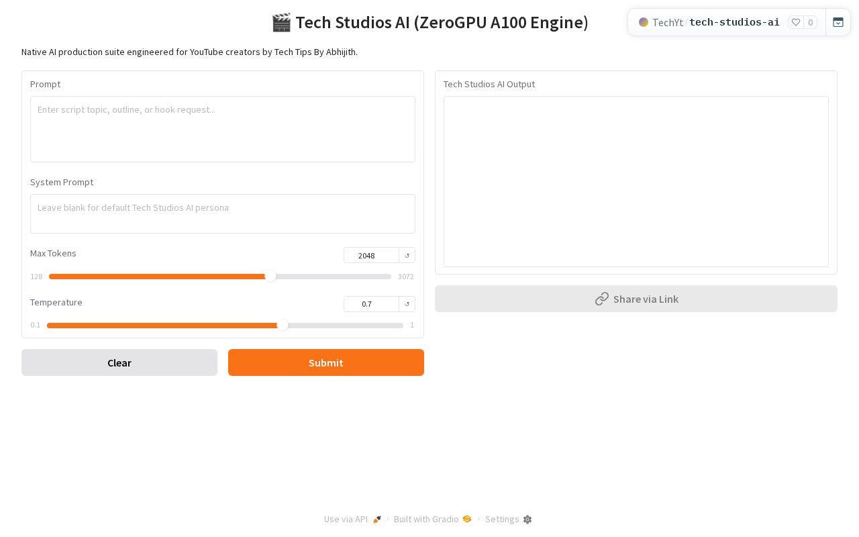Click the like count number 0
The height and width of the screenshot is (537, 859).
pyautogui.click(x=811, y=22)
